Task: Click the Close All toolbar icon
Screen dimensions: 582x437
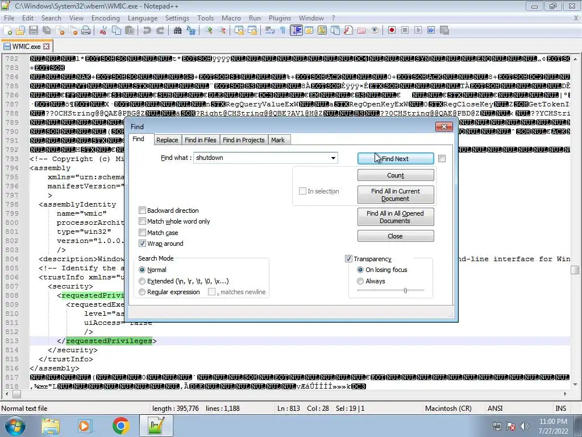Action: click(73, 31)
